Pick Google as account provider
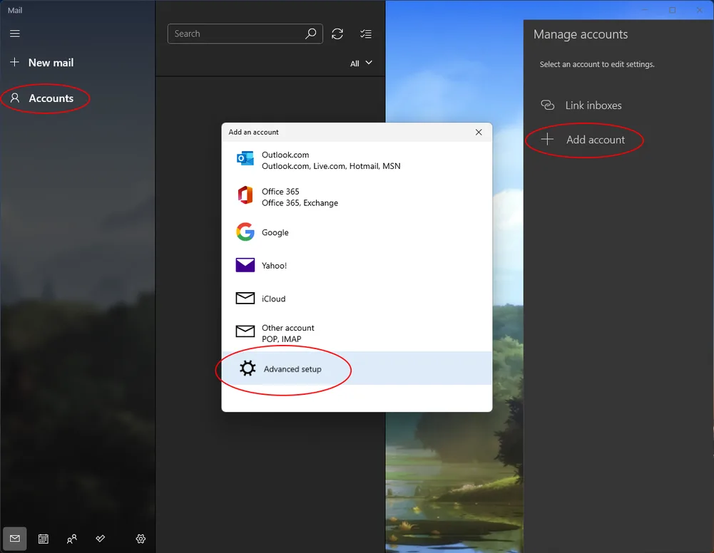 point(275,232)
